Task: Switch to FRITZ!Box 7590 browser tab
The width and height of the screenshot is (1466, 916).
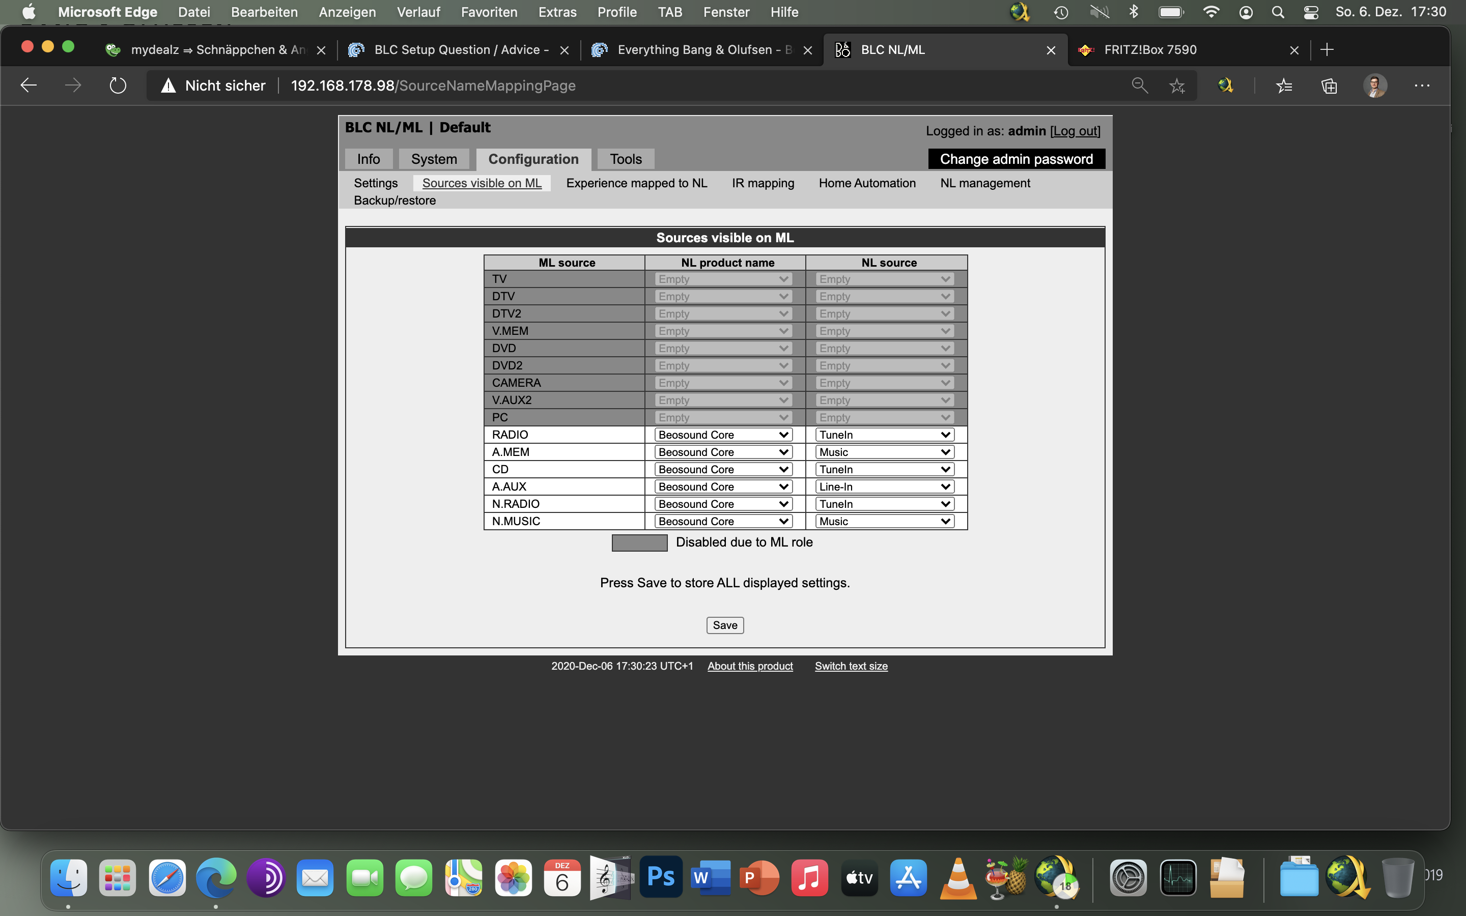Action: coord(1150,50)
